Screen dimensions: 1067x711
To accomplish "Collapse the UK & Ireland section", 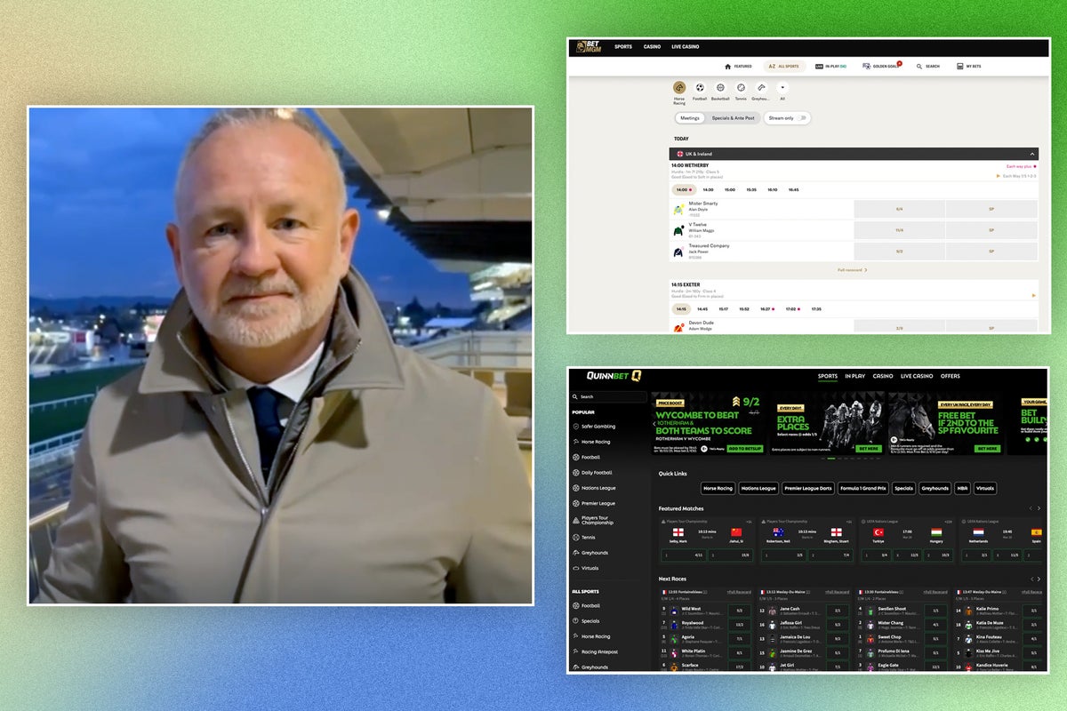I will [1032, 154].
